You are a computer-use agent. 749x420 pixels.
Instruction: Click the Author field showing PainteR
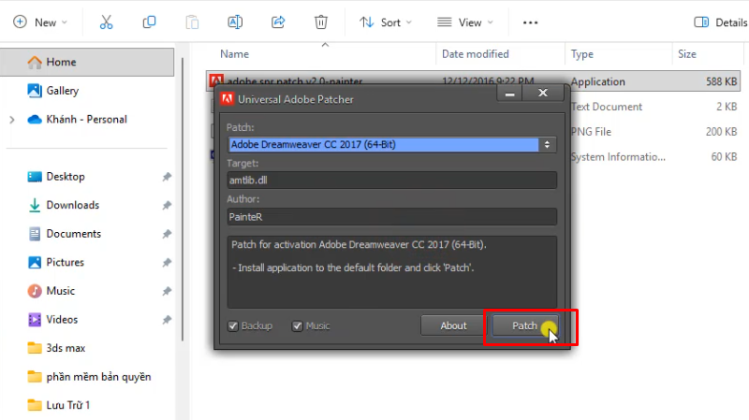(x=391, y=217)
